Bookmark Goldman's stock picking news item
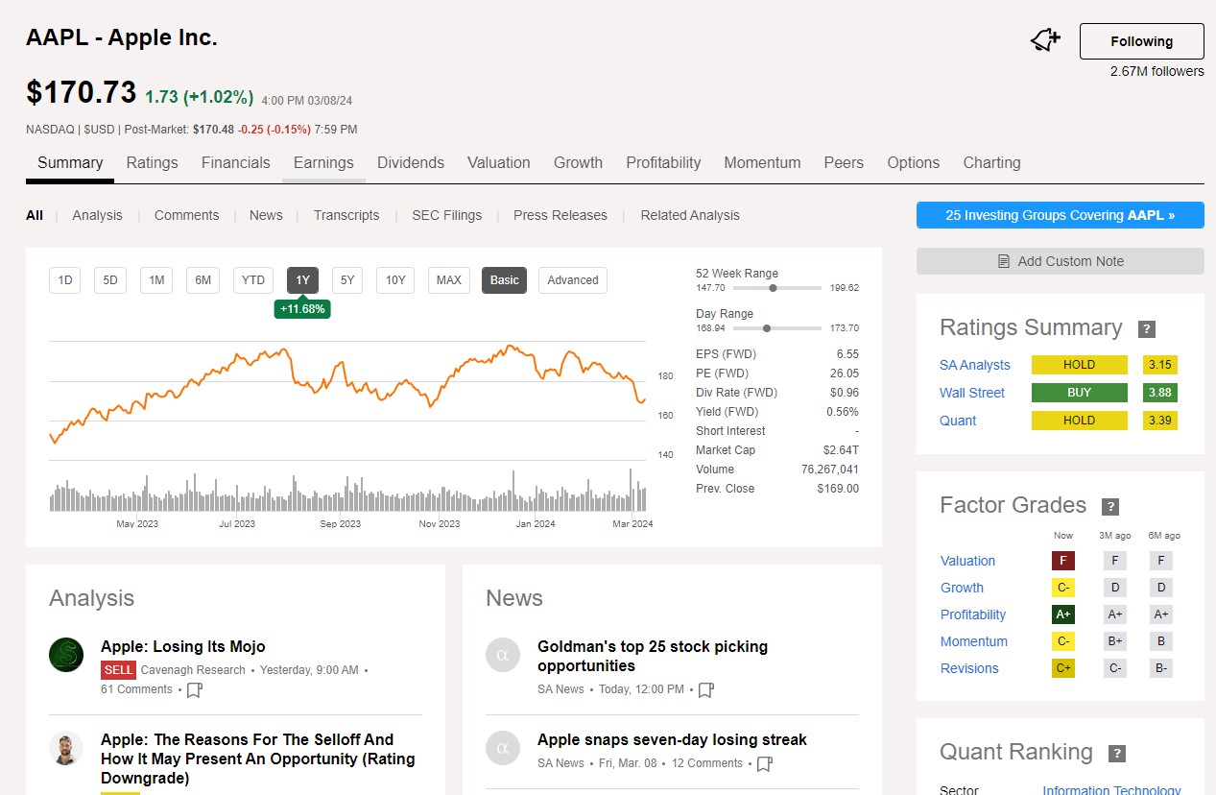This screenshot has height=795, width=1216. pyautogui.click(x=707, y=689)
